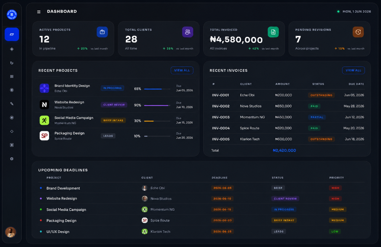Click the Medium priority badge for Packaging Design
This screenshot has width=381, height=247.
click(338, 220)
